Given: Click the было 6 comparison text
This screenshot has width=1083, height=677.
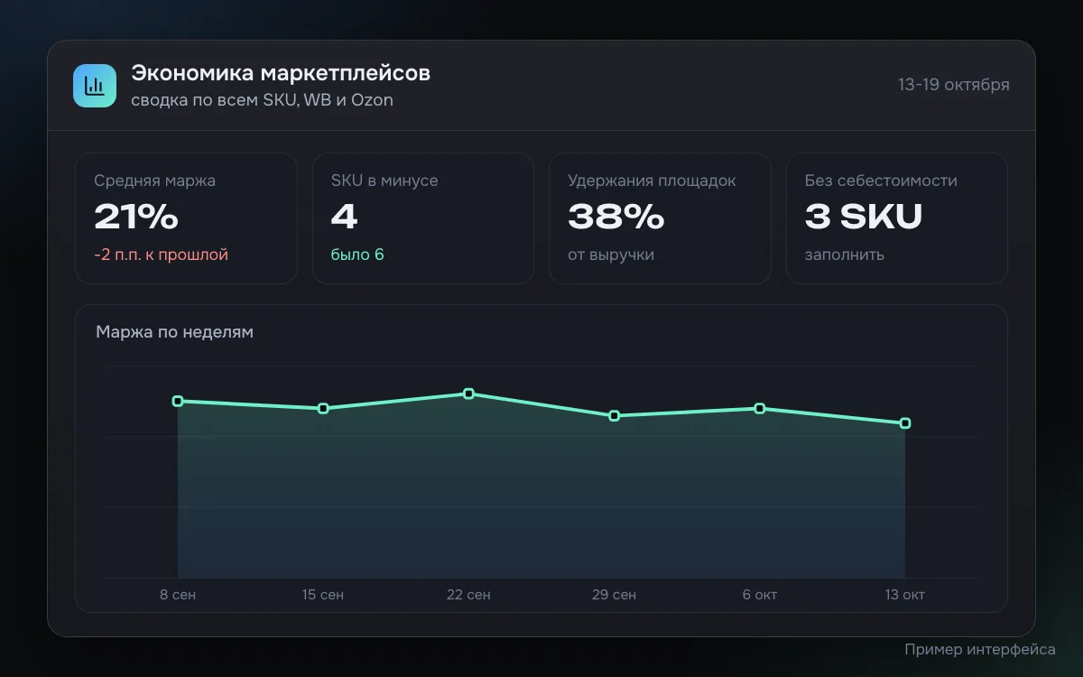Looking at the screenshot, I should (x=357, y=255).
